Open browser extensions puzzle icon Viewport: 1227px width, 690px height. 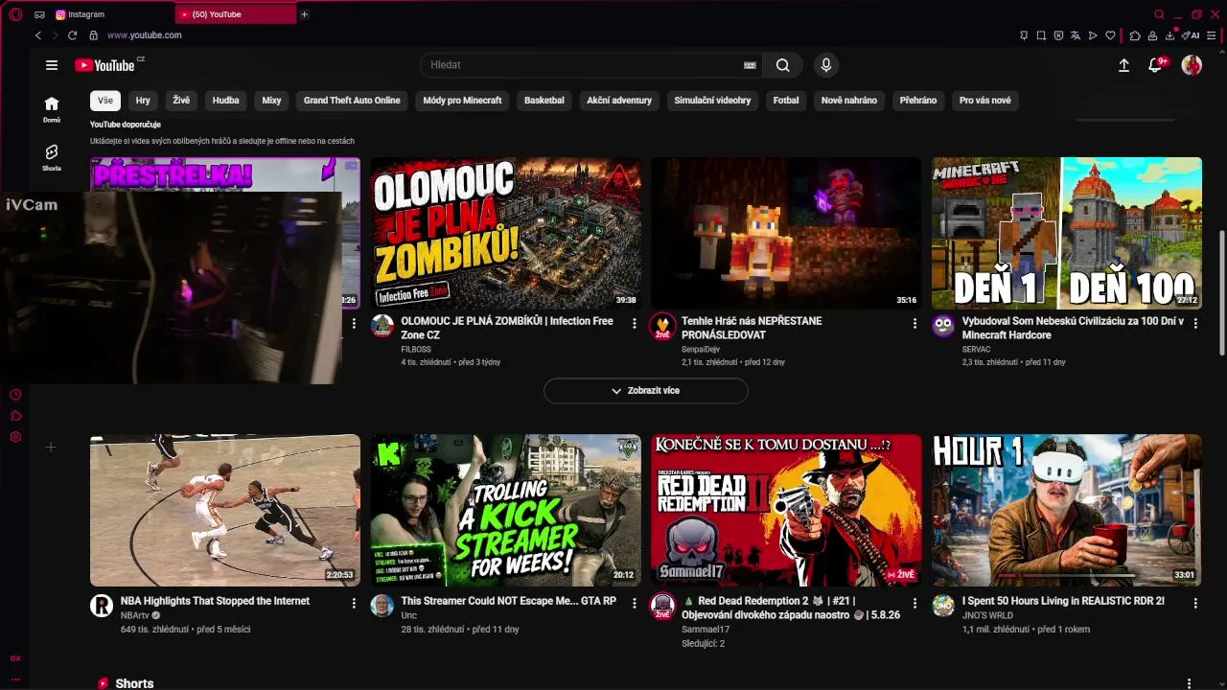click(1136, 35)
